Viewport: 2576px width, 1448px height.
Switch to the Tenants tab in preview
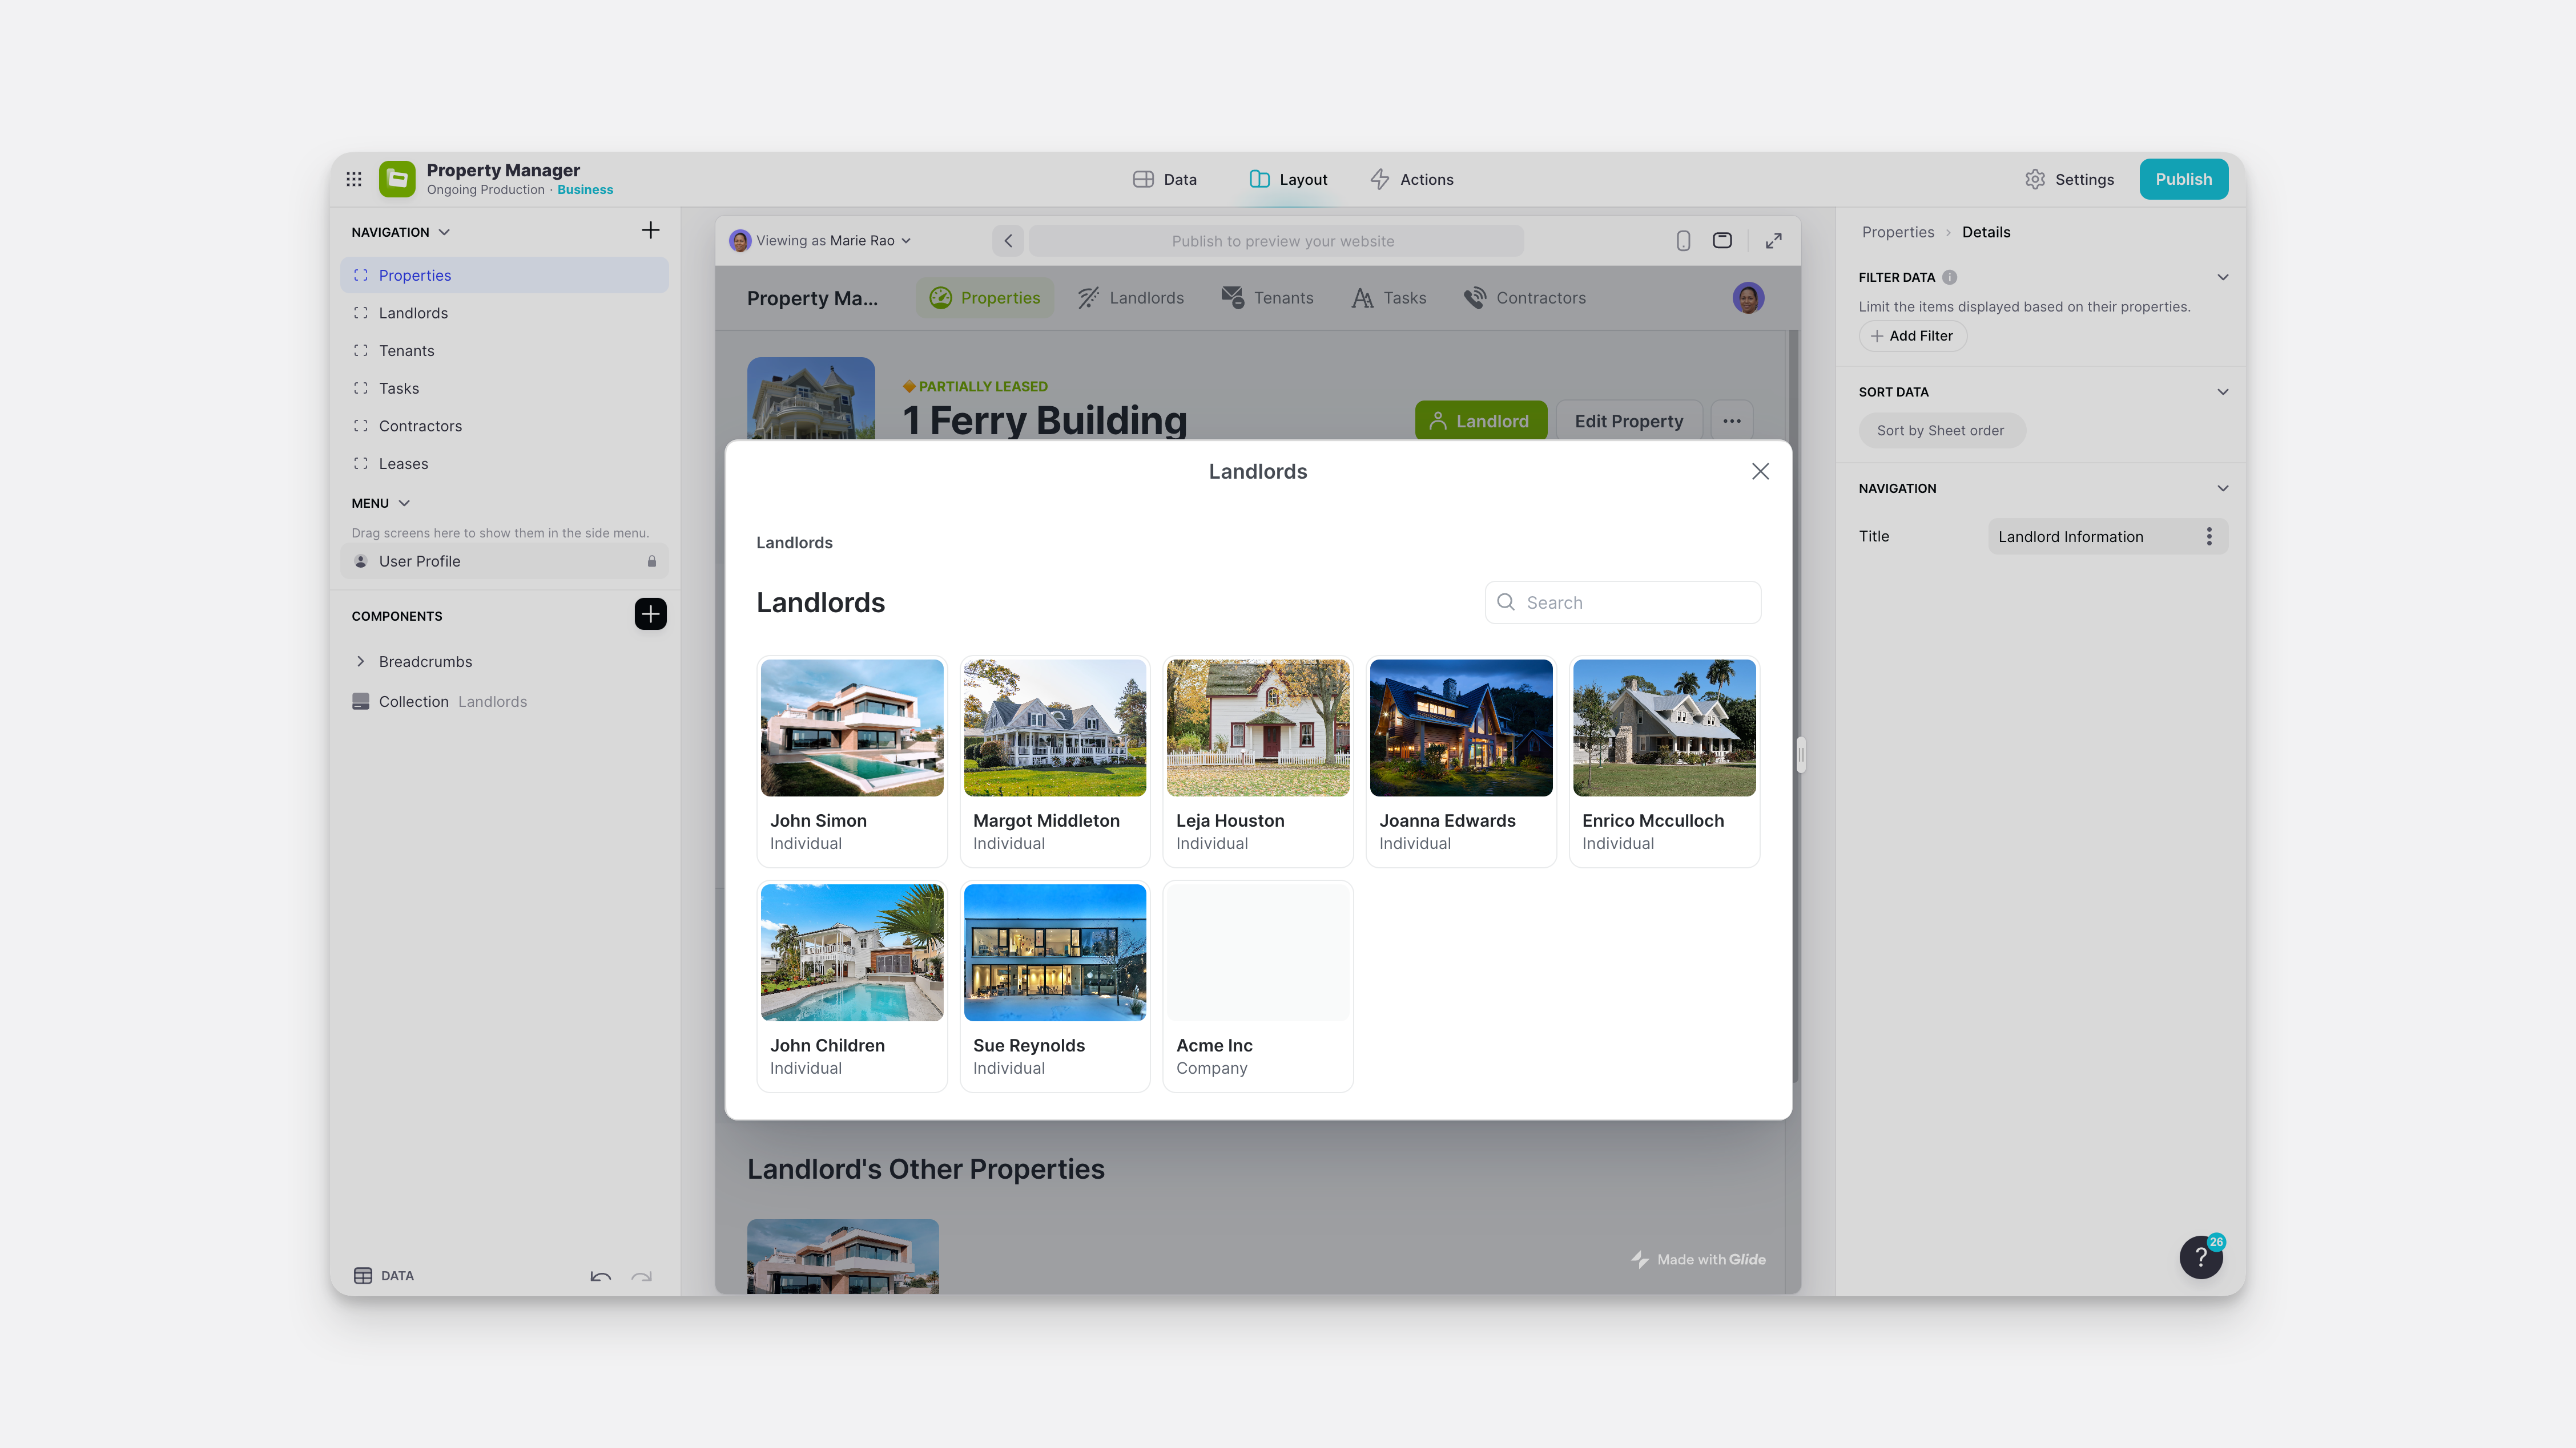(x=1267, y=298)
